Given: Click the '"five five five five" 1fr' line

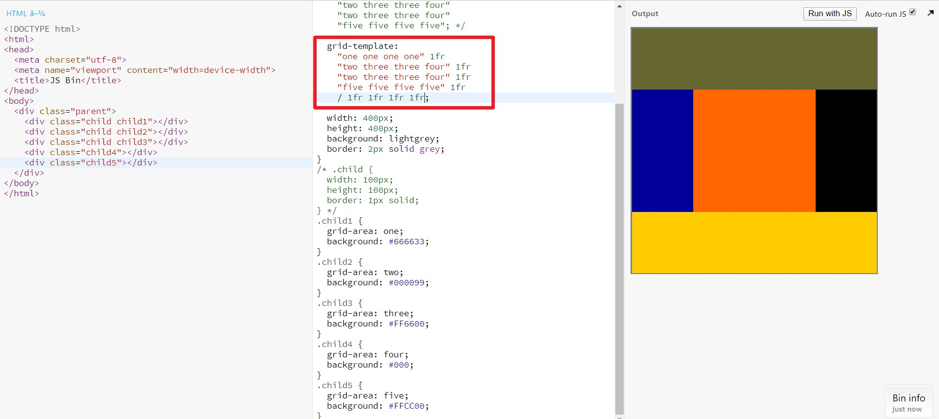Looking at the screenshot, I should [x=401, y=87].
